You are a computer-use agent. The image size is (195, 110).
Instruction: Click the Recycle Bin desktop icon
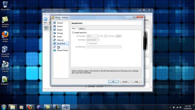(x=5, y=6)
